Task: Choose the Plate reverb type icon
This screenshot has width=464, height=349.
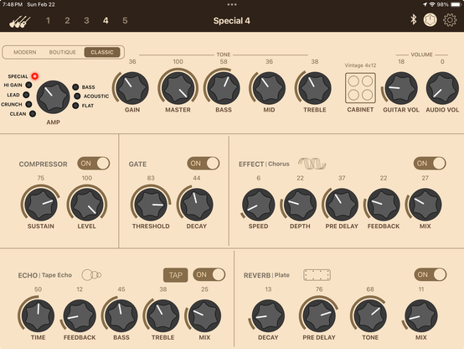Action: coord(317,275)
